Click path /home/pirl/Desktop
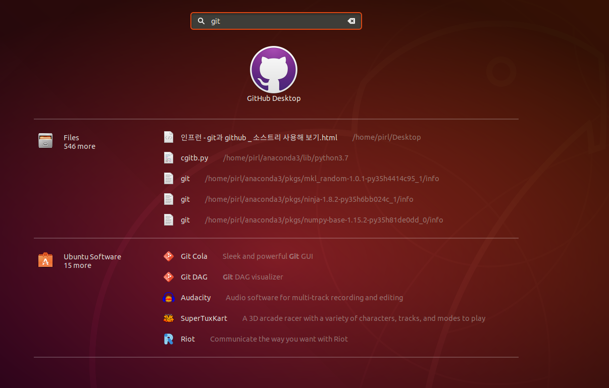This screenshot has height=388, width=609. (x=386, y=137)
